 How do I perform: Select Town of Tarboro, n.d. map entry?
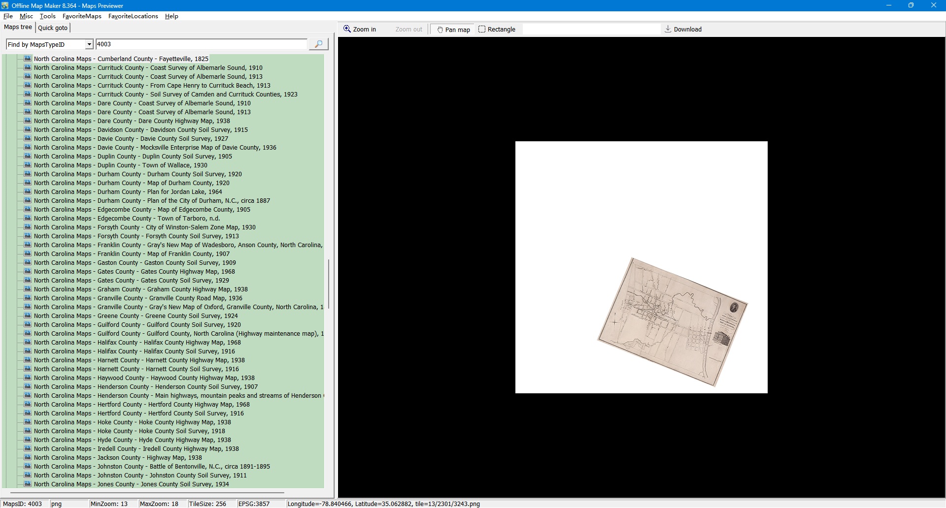tap(127, 218)
